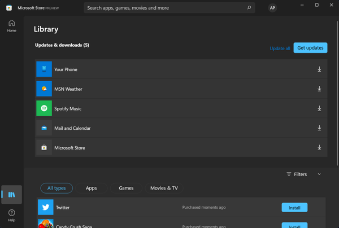This screenshot has height=228, width=339.
Task: Install Candy Crush Saga
Action: (x=294, y=225)
